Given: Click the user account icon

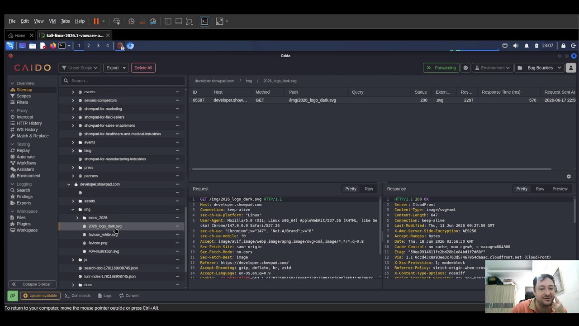Looking at the screenshot, I should [570, 68].
